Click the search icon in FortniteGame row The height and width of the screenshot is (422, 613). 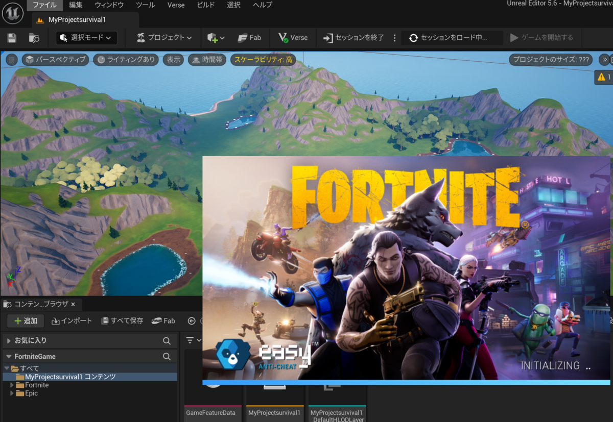click(x=167, y=357)
